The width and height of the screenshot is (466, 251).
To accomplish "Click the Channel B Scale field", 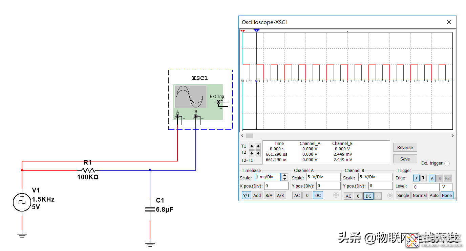I will point(376,177).
